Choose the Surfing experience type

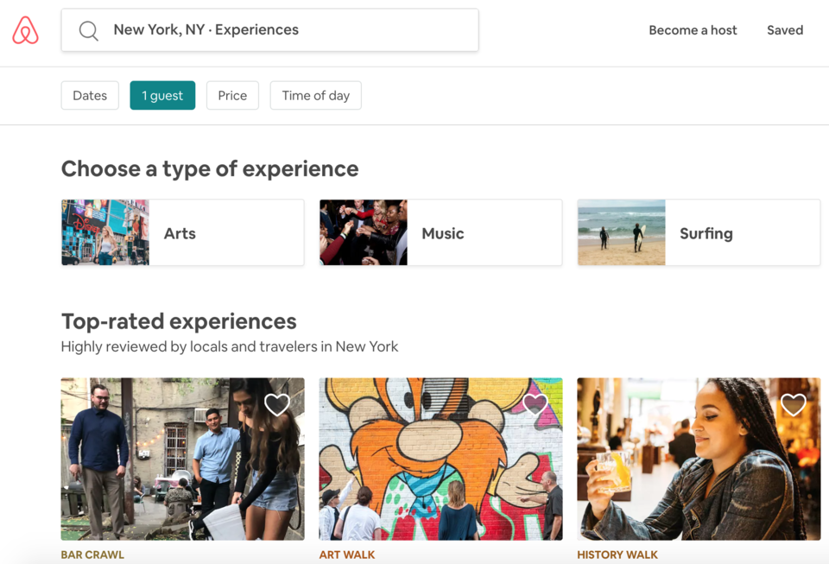(x=699, y=232)
